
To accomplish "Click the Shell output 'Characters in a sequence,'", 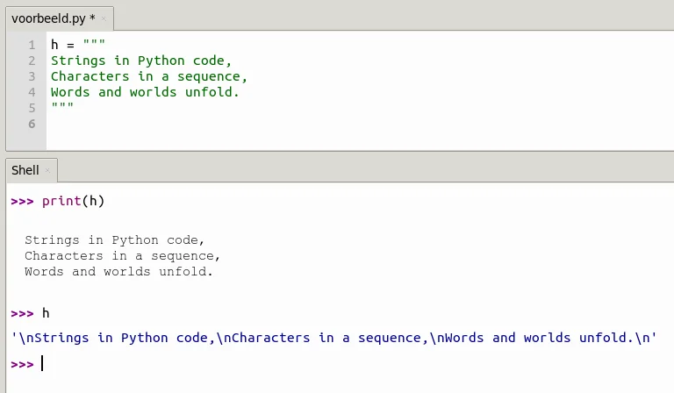I will [122, 256].
